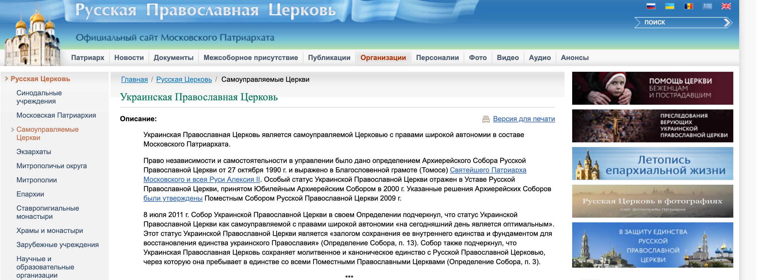Screen dimensions: 758x280
Task: Go to the Документы menu section
Action: (173, 58)
